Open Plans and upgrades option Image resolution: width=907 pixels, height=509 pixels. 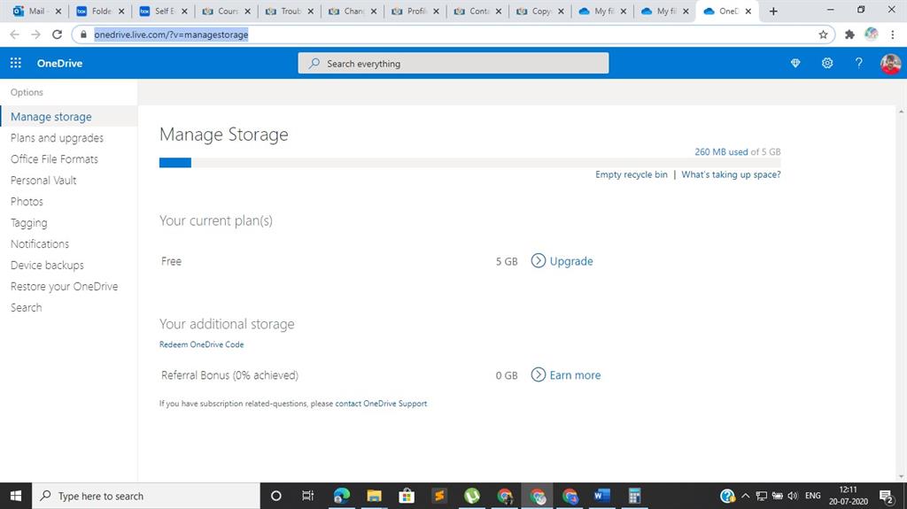(57, 138)
